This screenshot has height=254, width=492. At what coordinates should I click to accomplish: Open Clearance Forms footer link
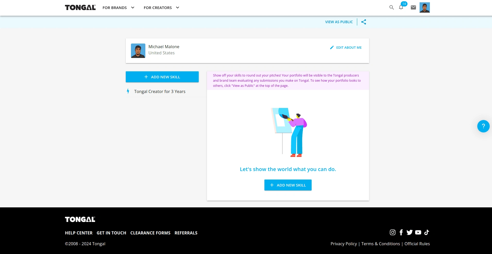click(150, 233)
